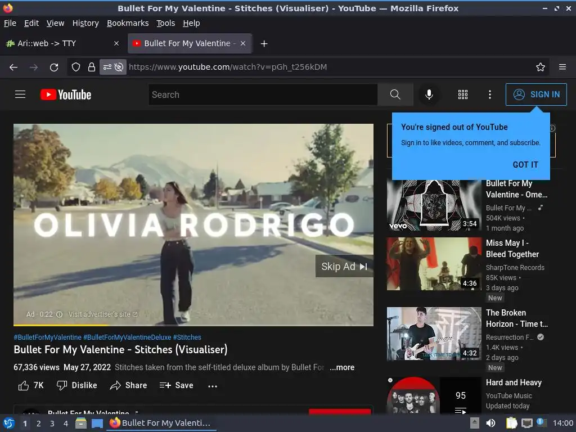Close the Bullet For My Valentine tab
This screenshot has width=576, height=432.
click(x=243, y=43)
